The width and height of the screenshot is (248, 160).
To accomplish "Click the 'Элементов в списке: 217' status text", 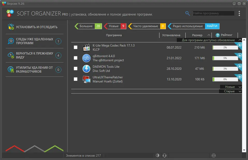I will point(83,156).
